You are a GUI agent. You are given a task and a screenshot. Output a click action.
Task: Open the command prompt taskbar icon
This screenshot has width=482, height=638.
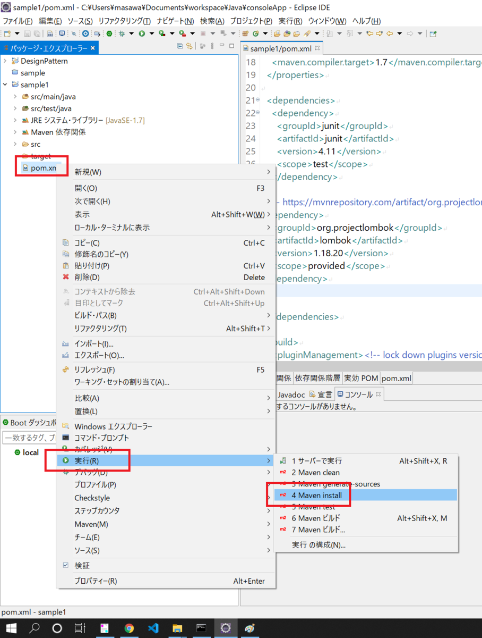[x=201, y=628]
